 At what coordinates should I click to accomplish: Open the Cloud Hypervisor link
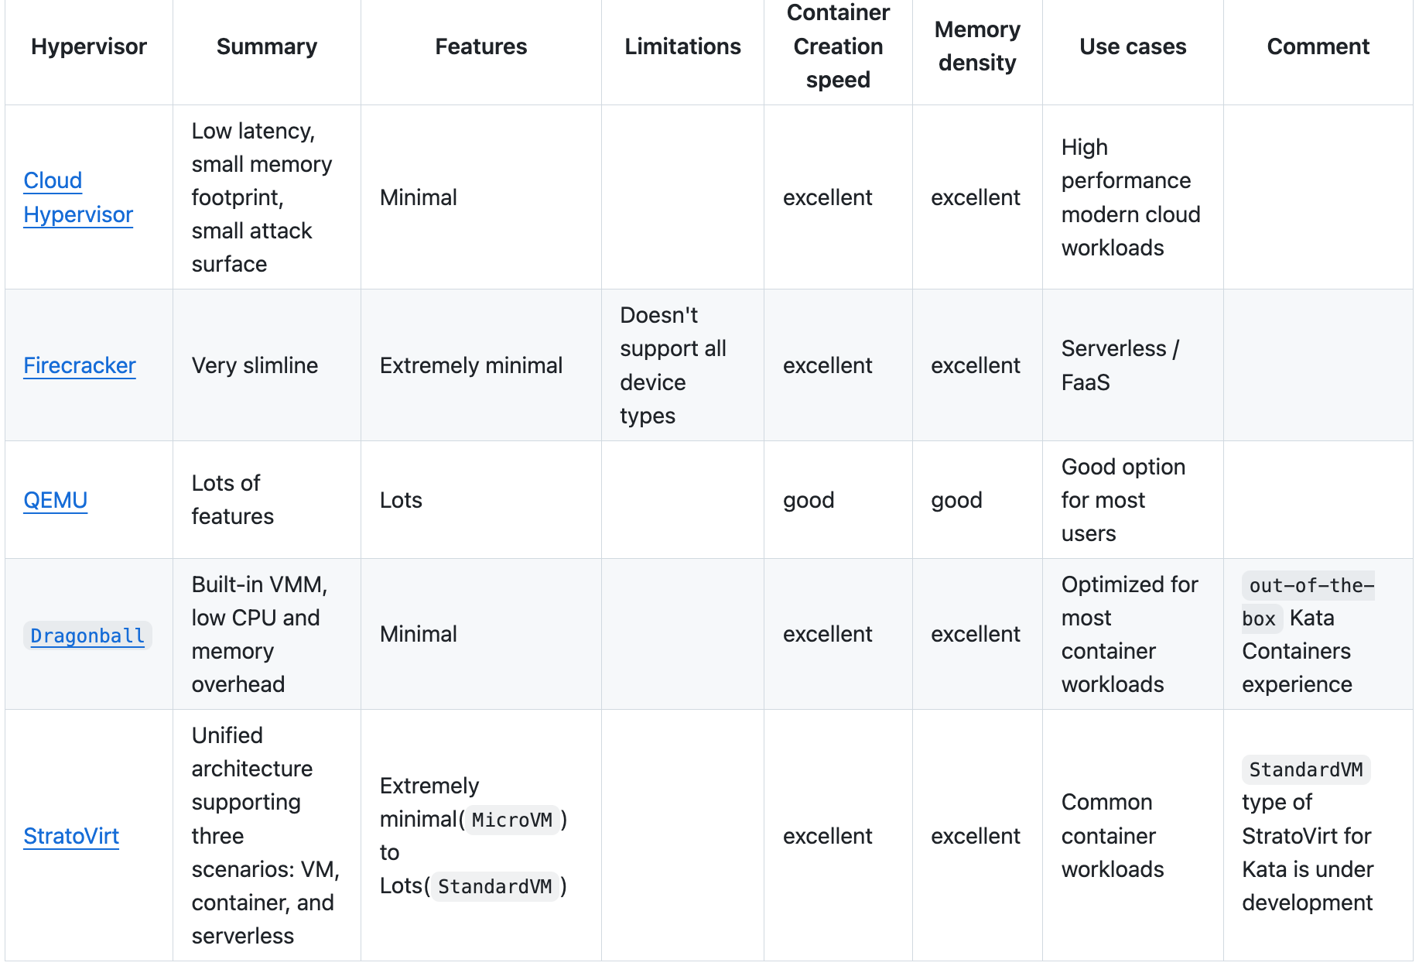click(x=78, y=197)
